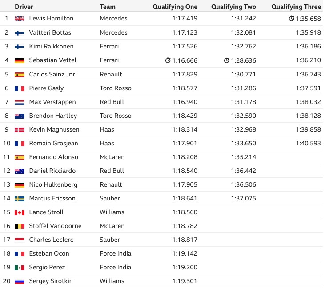Click the Swedish flag beside Marcus Ericsson
Image resolution: width=325 pixels, height=292 pixels.
click(x=20, y=199)
